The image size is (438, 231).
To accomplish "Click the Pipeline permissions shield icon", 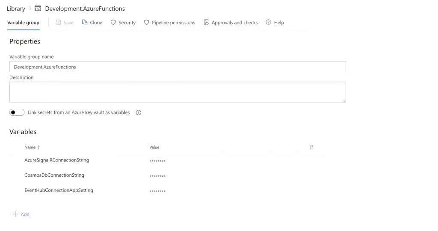I will coord(146,23).
